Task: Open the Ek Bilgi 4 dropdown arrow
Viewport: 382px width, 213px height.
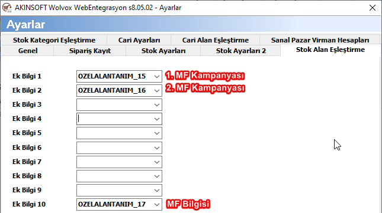Action: click(x=156, y=119)
